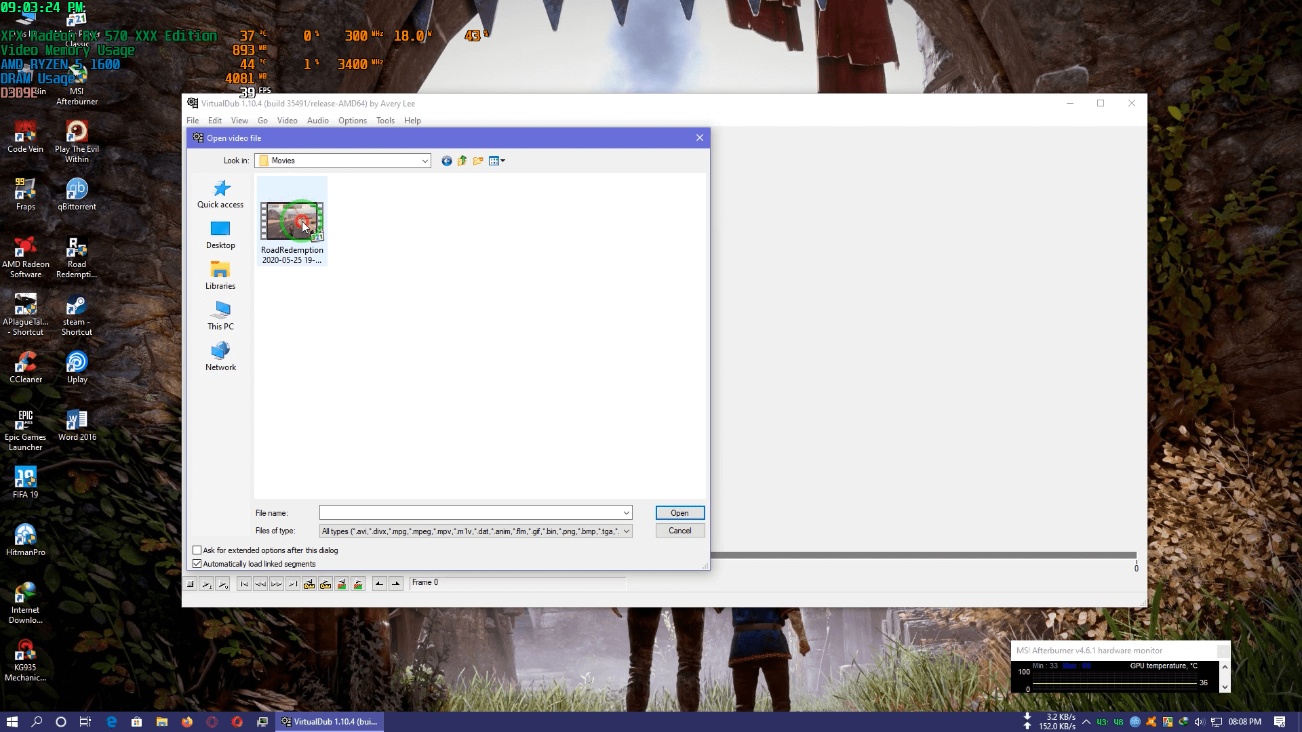Click the VirtualDub taskbar button

(x=330, y=722)
